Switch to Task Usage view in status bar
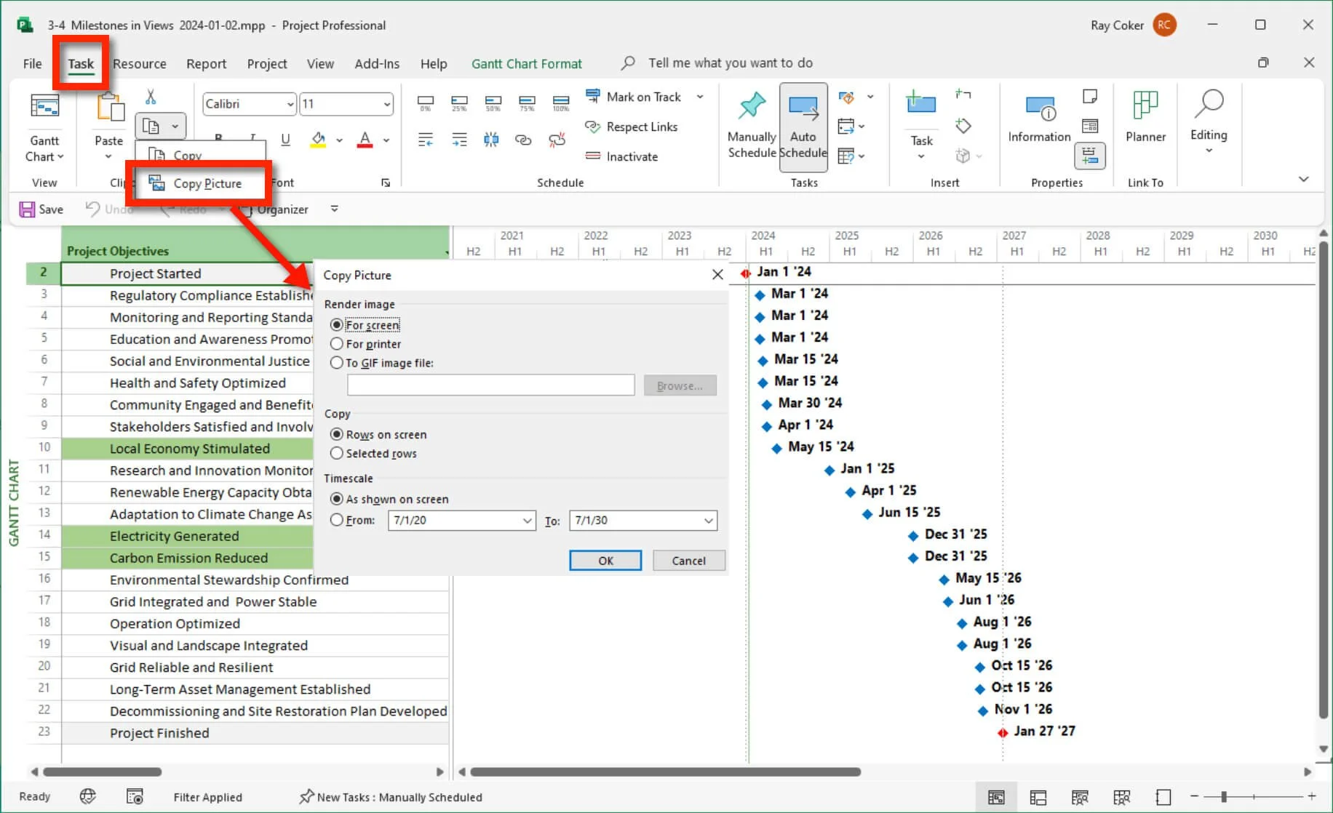 (x=1038, y=798)
